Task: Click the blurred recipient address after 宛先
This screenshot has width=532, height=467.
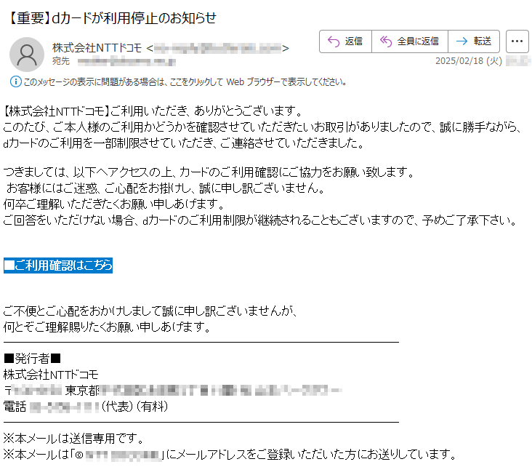Action: (x=126, y=62)
